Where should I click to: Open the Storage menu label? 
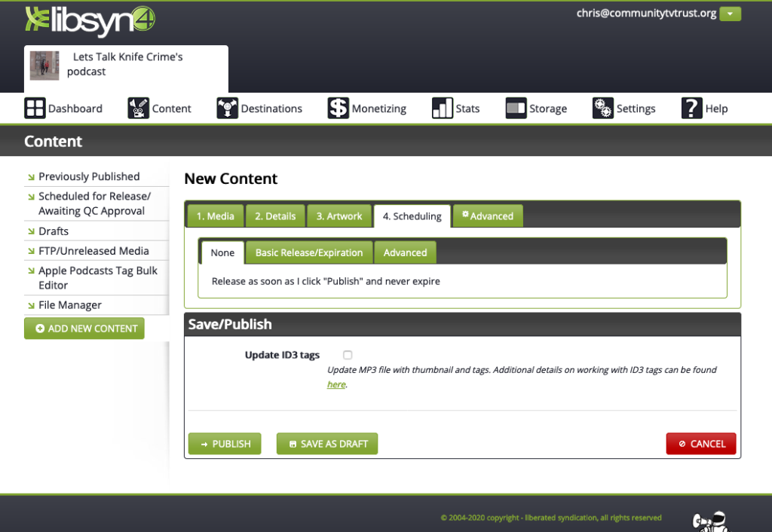[x=548, y=109]
